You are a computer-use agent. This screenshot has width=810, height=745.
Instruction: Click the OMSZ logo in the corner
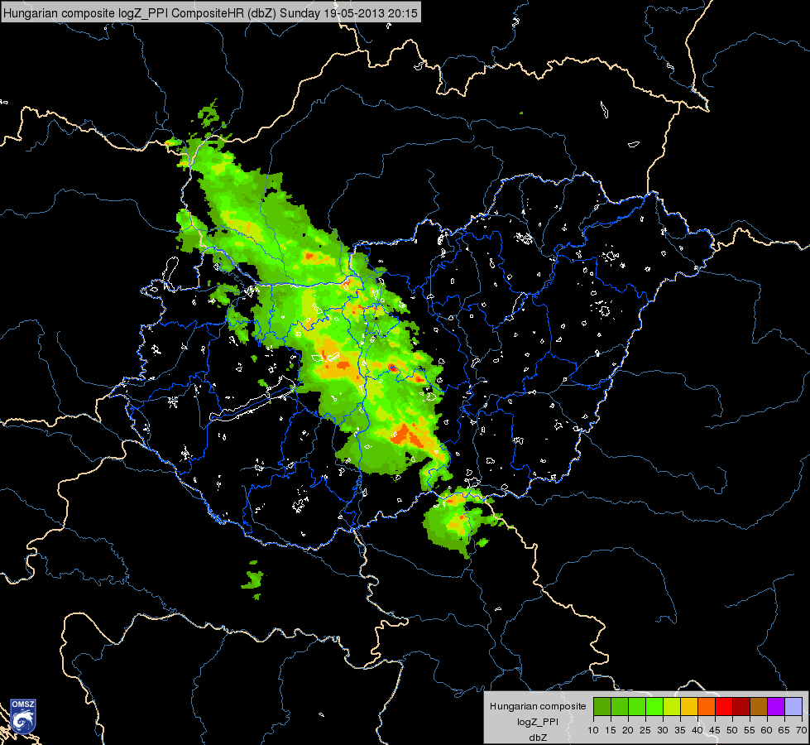[23, 715]
